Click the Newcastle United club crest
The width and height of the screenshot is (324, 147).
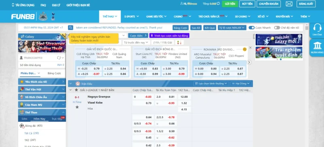click(x=43, y=17)
